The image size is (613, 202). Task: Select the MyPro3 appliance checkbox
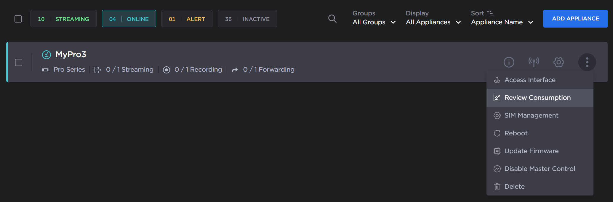pos(19,62)
